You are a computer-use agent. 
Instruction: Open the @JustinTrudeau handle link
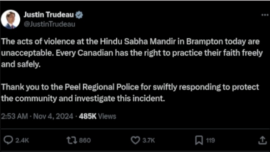coord(49,24)
